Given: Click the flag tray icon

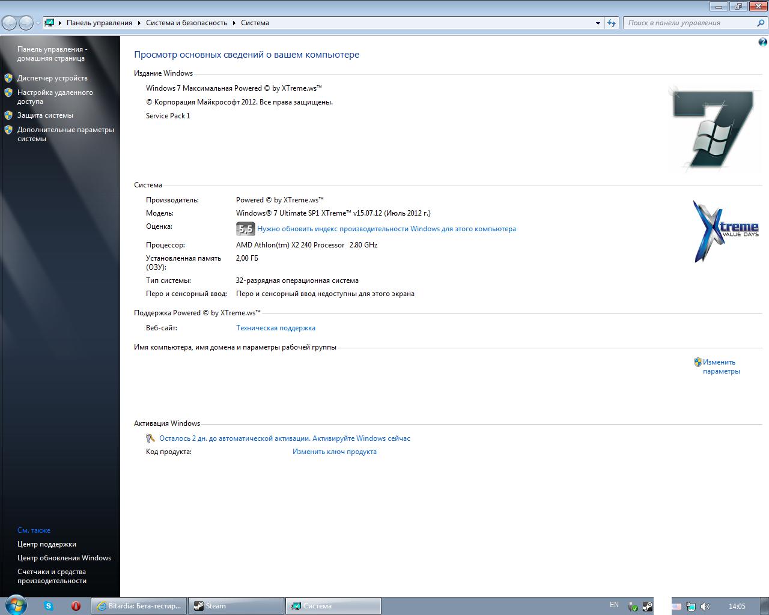Looking at the screenshot, I should (676, 607).
